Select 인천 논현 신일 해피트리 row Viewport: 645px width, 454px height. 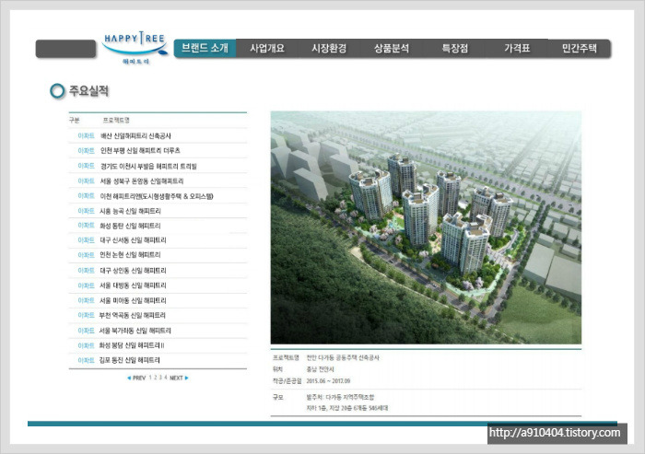[x=158, y=255]
